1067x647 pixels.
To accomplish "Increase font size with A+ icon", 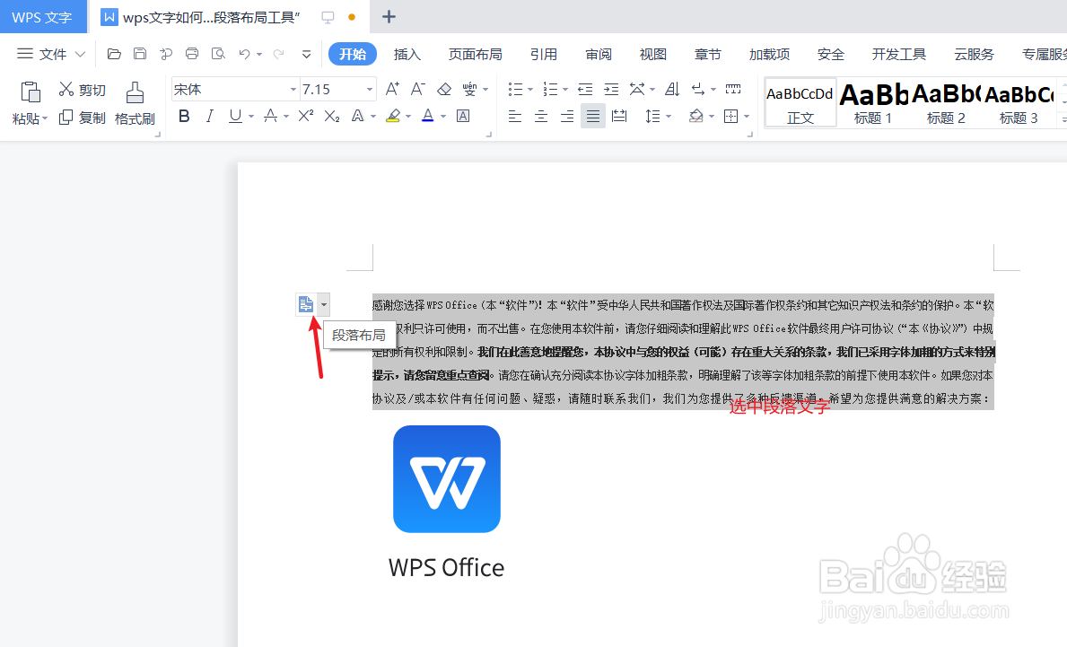I will coord(393,89).
